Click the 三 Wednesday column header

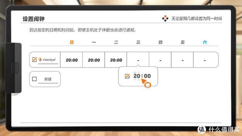[138, 42]
